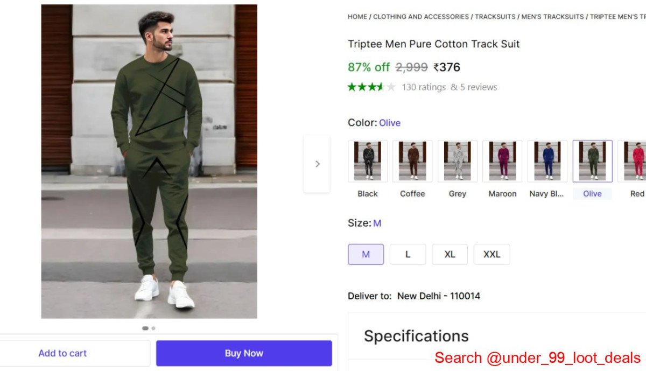Click the main olive tracksuit product image
This screenshot has width=646, height=371.
[x=149, y=162]
